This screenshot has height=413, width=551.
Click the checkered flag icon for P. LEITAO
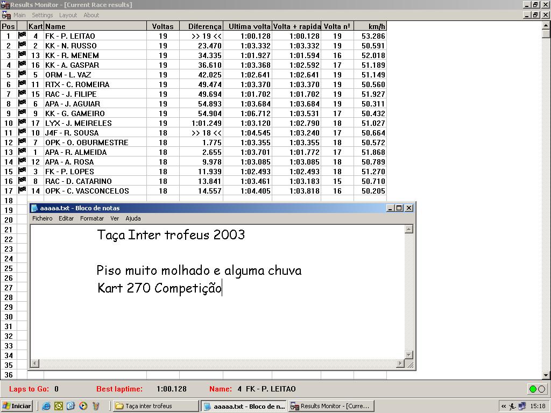click(22, 36)
